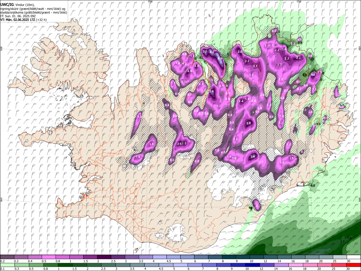
Task: Click the dusty mauve legend swatch at 0.2
Action: click(7, 257)
